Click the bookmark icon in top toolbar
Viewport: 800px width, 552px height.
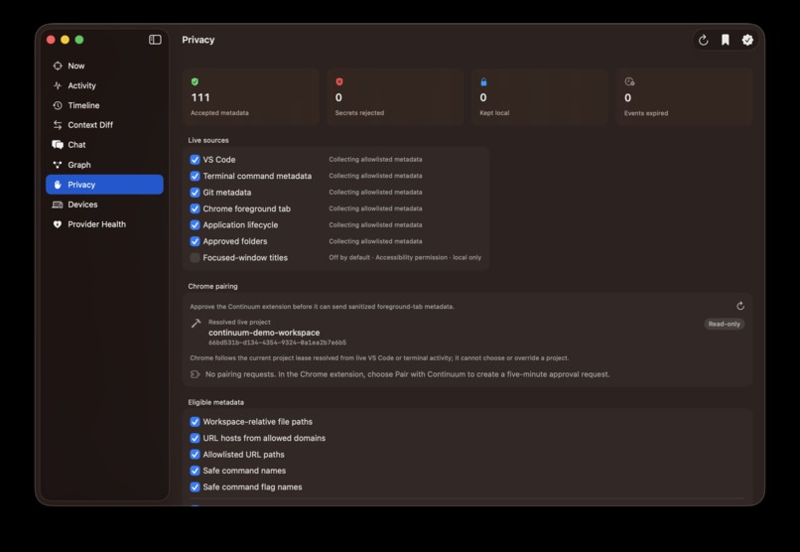pyautogui.click(x=725, y=40)
